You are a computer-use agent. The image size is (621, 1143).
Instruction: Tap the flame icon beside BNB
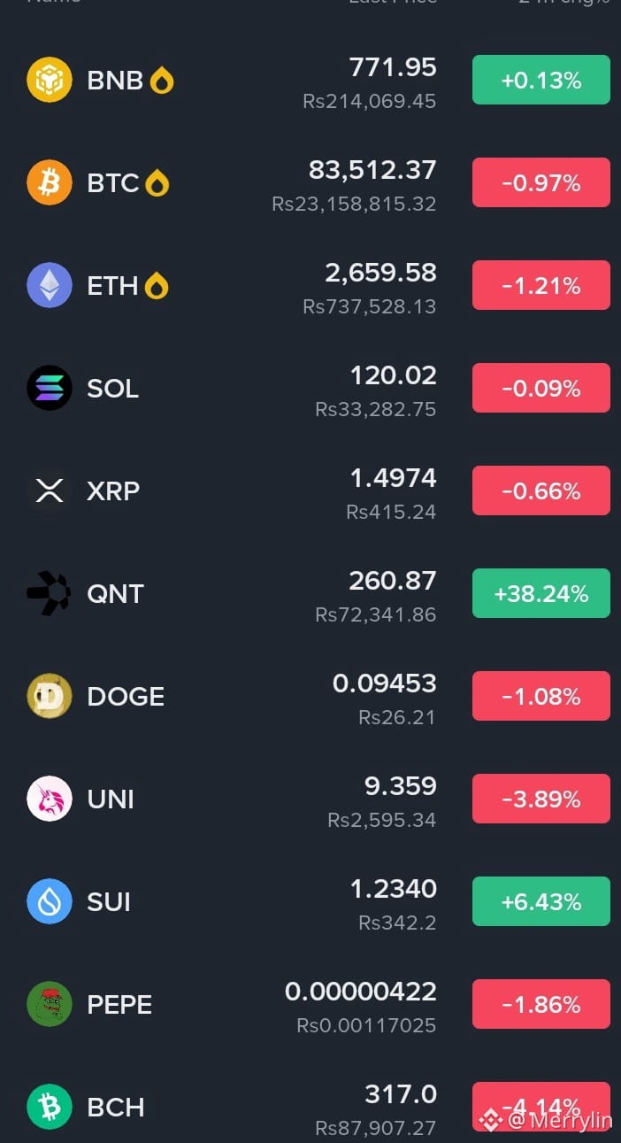(162, 80)
